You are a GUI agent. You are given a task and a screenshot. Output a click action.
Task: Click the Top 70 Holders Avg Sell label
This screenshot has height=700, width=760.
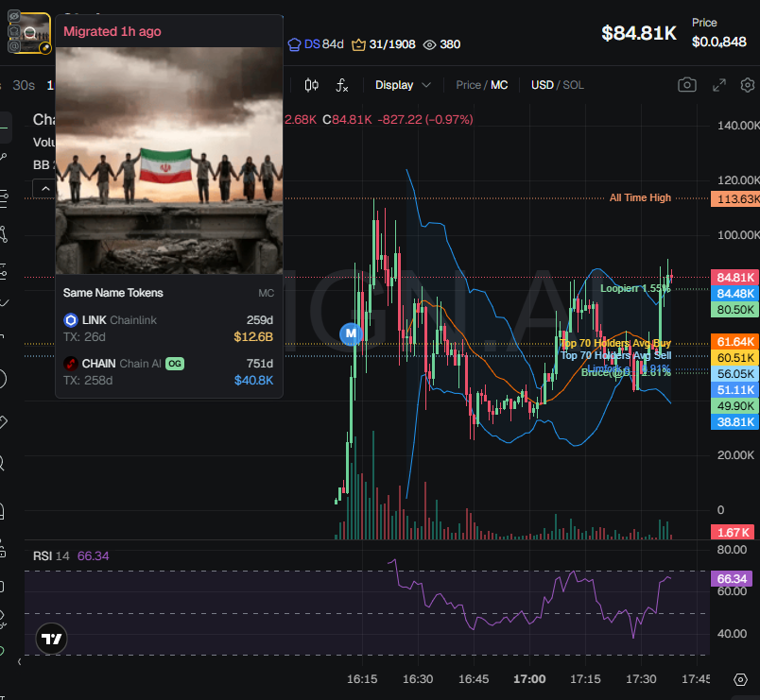pyautogui.click(x=616, y=355)
